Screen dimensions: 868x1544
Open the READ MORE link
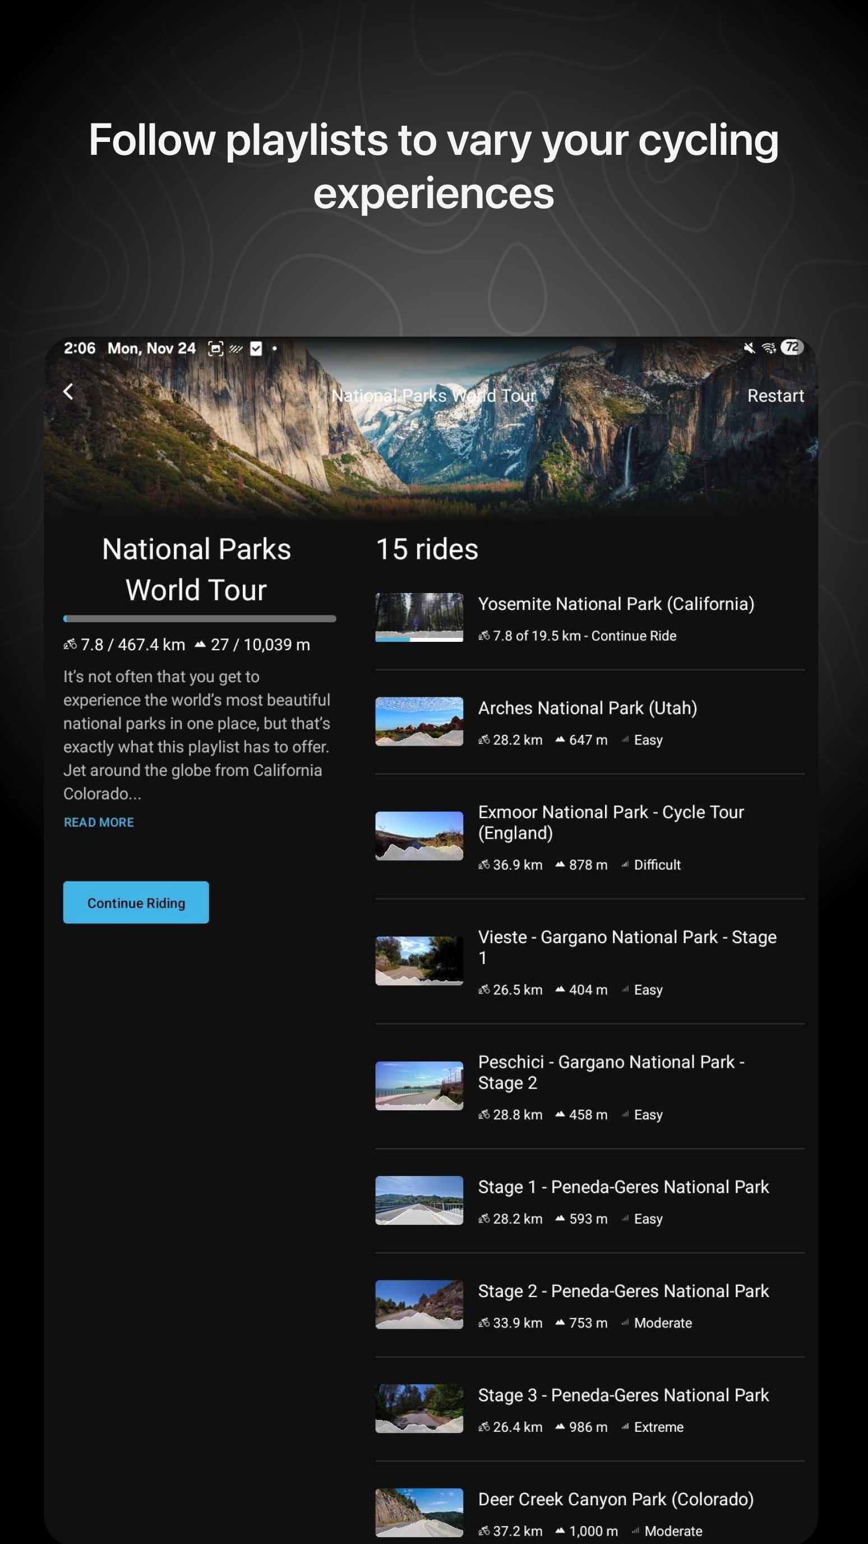(99, 822)
